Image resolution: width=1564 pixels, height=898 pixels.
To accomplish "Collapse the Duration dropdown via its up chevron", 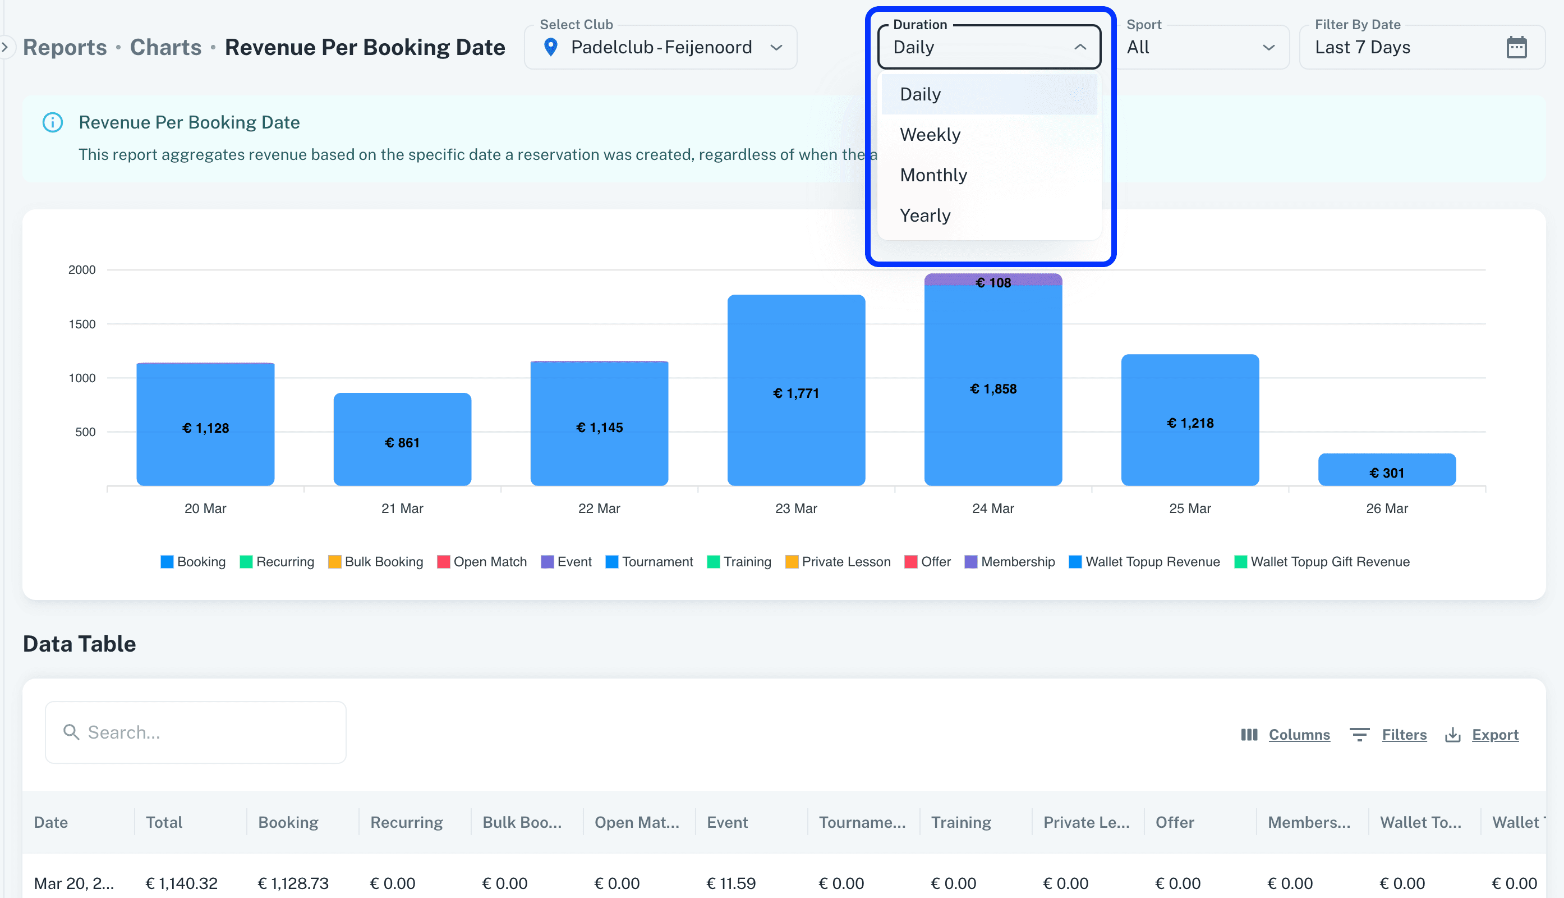I will tap(1079, 48).
